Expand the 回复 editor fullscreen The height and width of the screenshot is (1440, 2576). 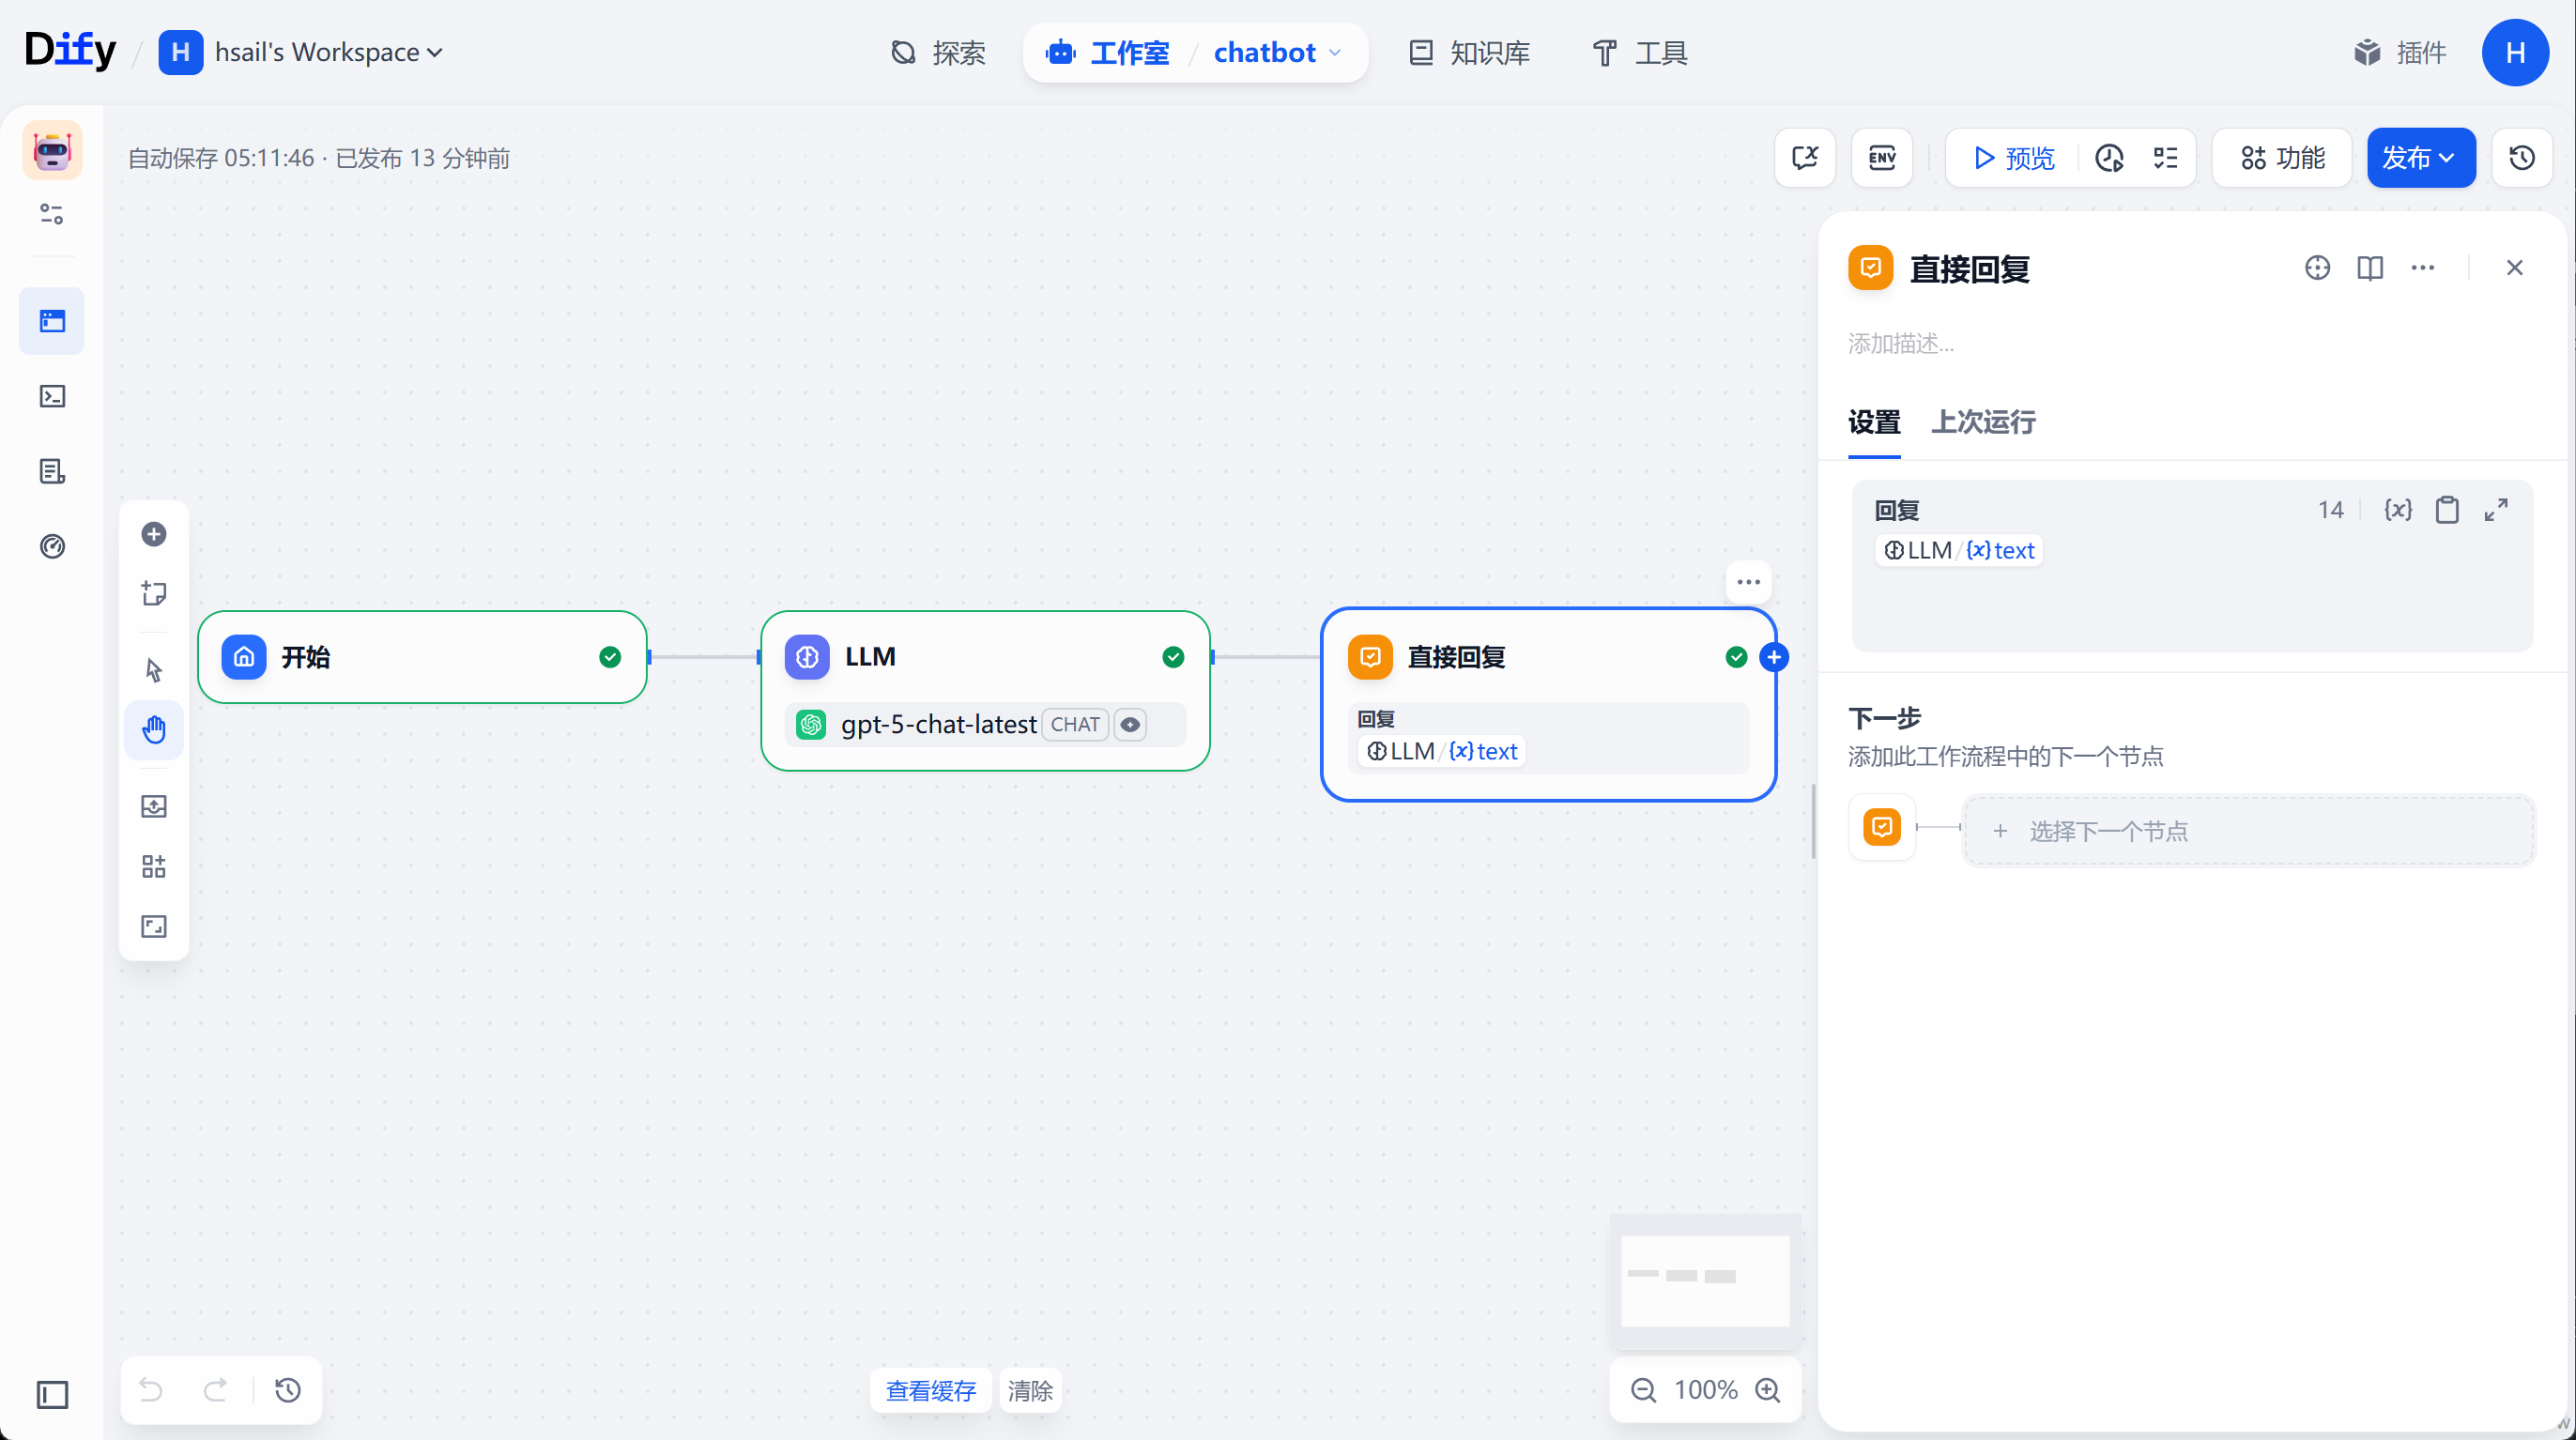tap(2496, 510)
